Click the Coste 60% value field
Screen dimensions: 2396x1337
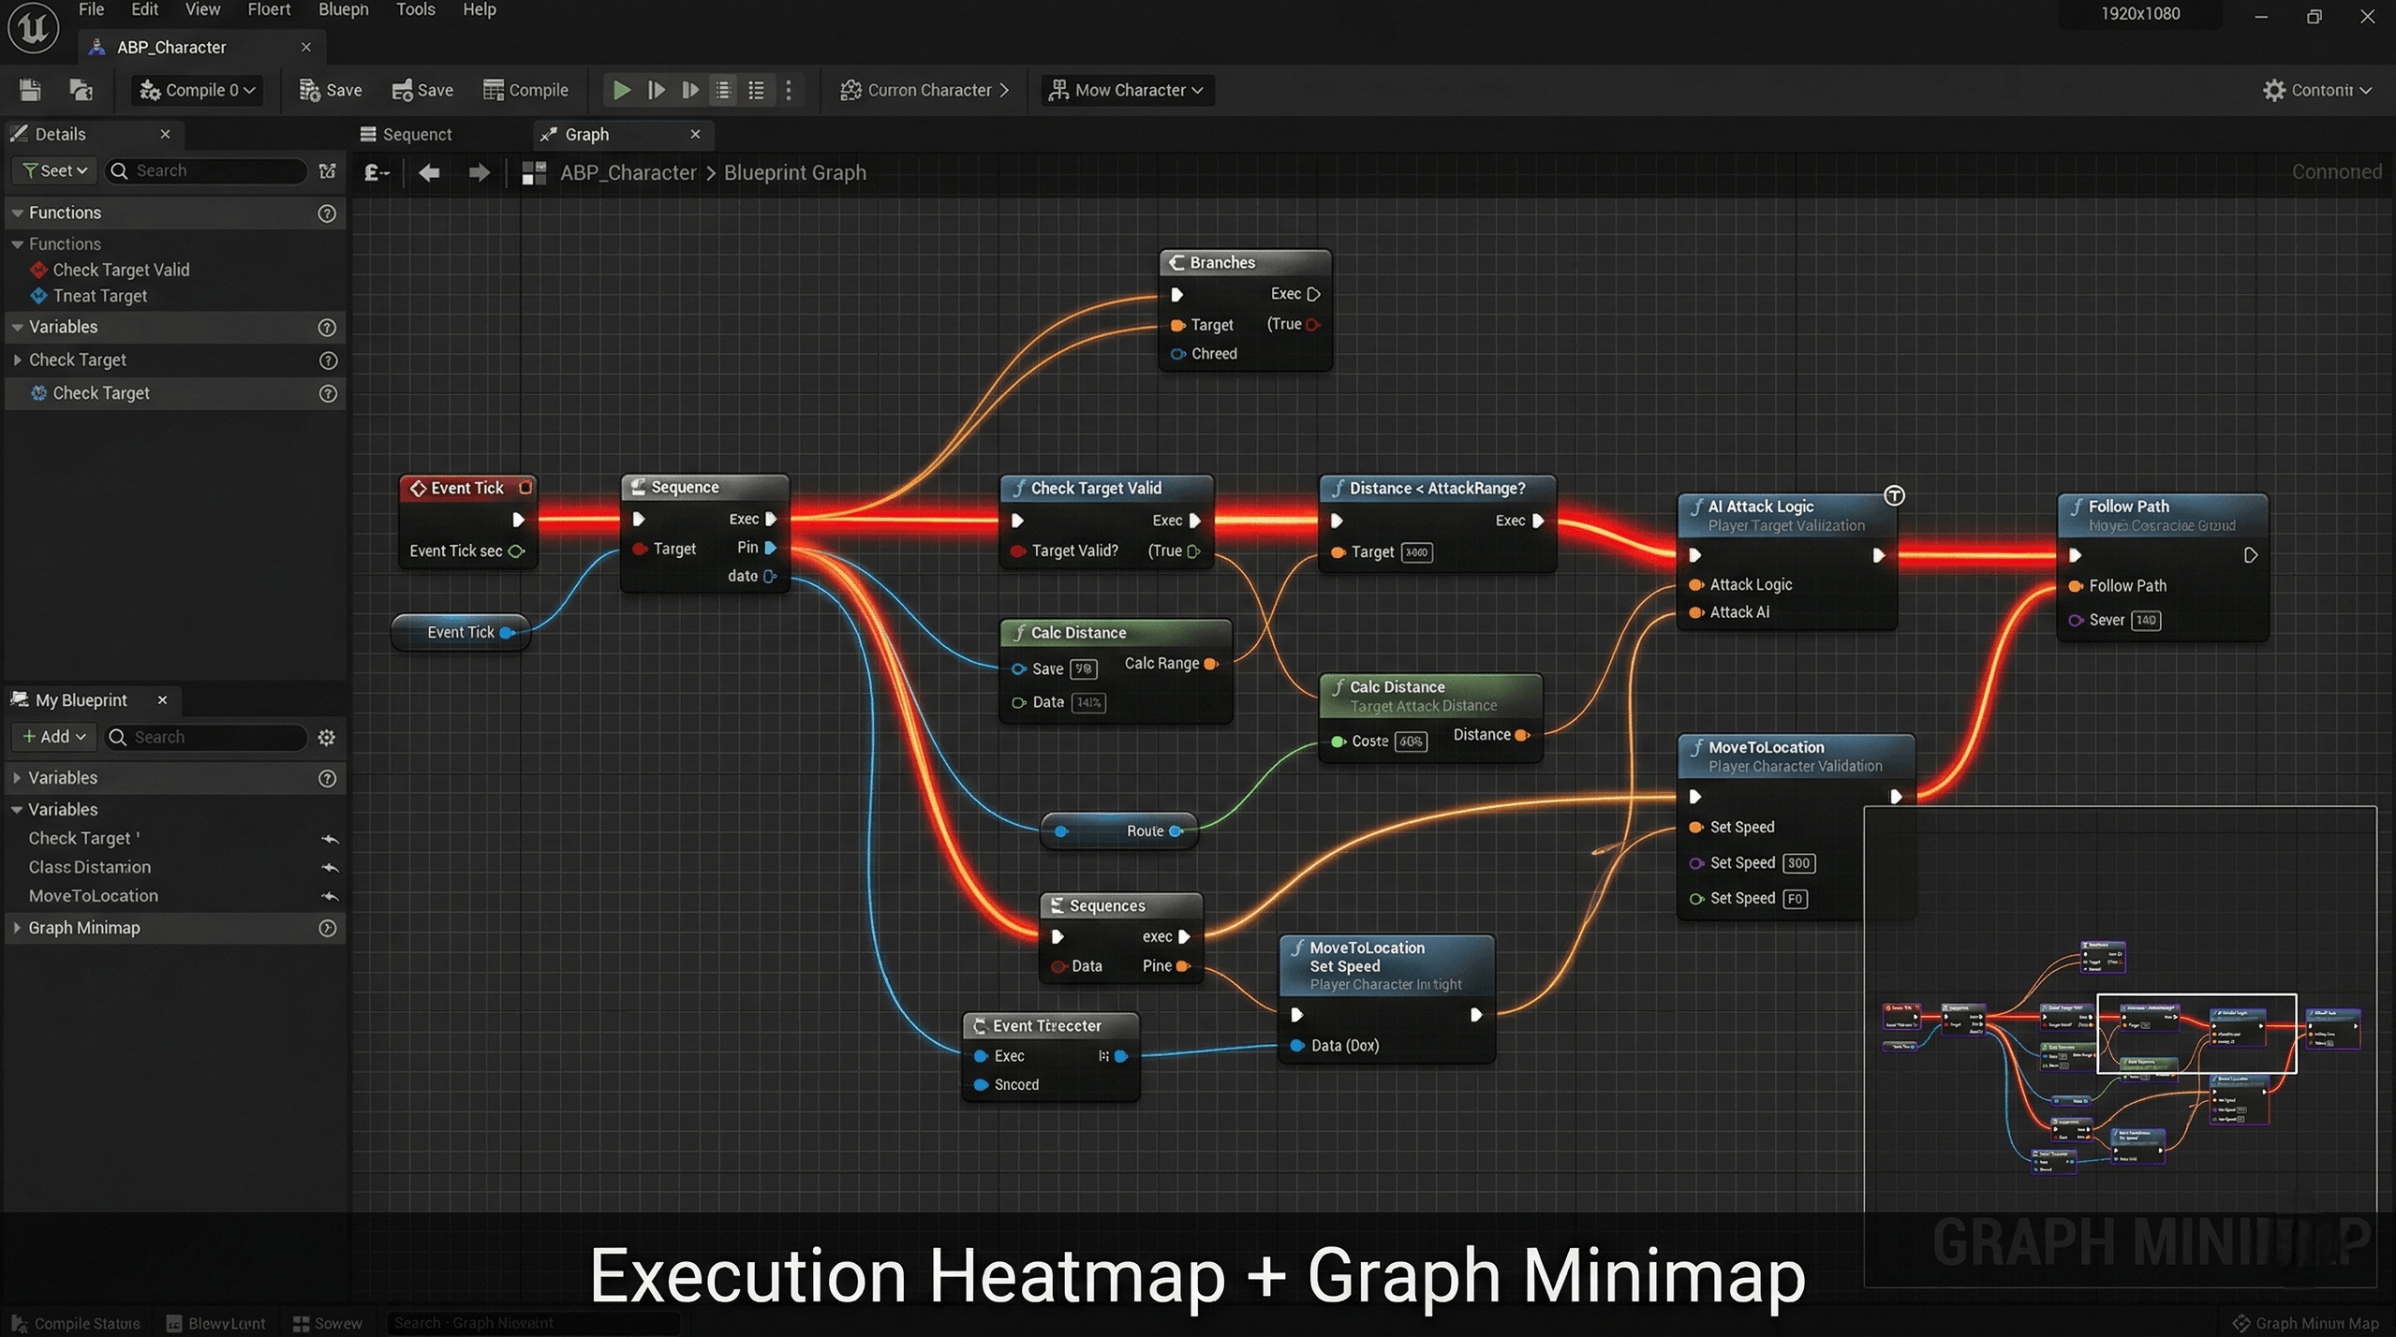click(1411, 742)
